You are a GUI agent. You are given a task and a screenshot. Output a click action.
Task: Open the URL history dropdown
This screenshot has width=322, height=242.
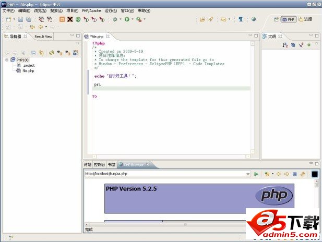click(x=248, y=174)
